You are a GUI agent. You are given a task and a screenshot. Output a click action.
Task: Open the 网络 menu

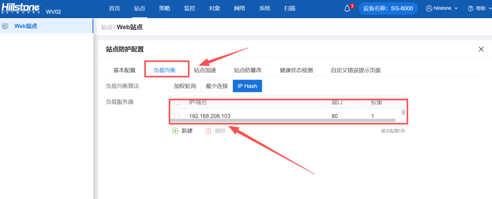click(x=240, y=9)
